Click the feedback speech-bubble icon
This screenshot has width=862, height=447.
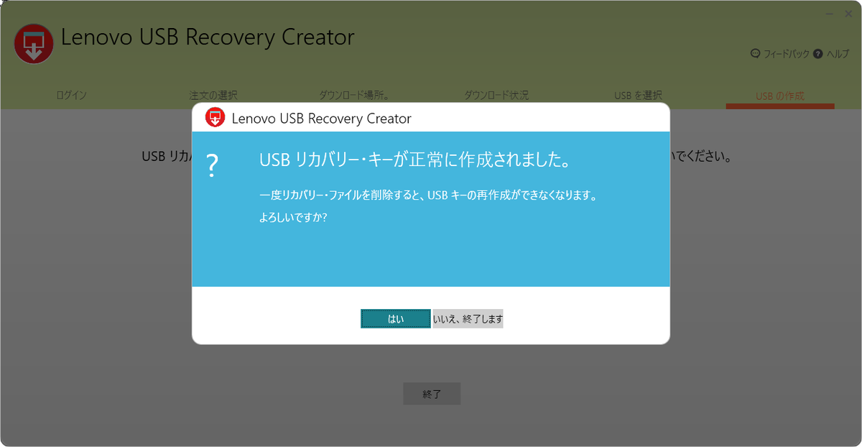coord(755,54)
